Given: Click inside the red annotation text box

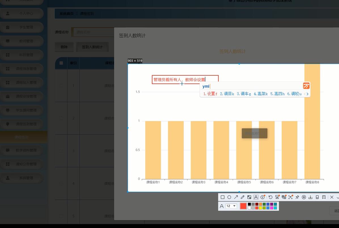Looking at the screenshot, I should [x=185, y=80].
